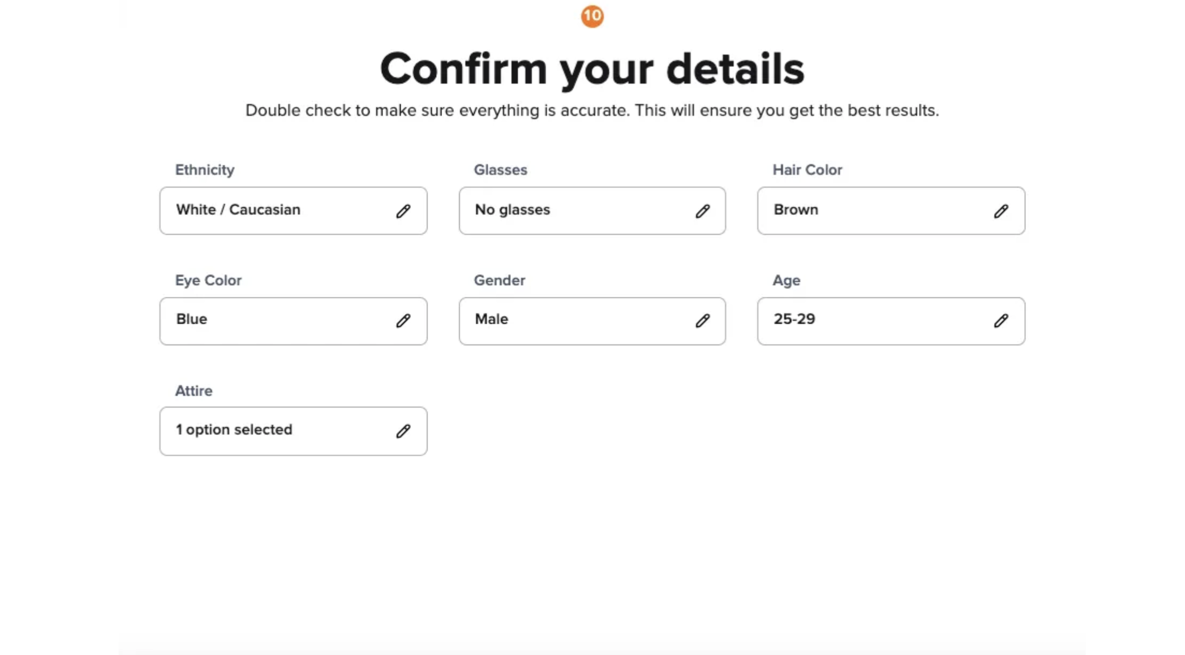The height and width of the screenshot is (655, 1185).
Task: Open the No glasses selection box
Action: [x=592, y=210]
